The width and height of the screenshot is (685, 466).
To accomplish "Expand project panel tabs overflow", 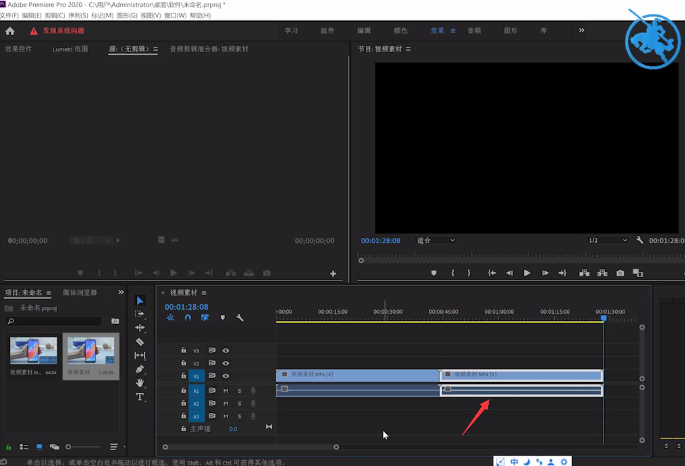I will [x=121, y=292].
